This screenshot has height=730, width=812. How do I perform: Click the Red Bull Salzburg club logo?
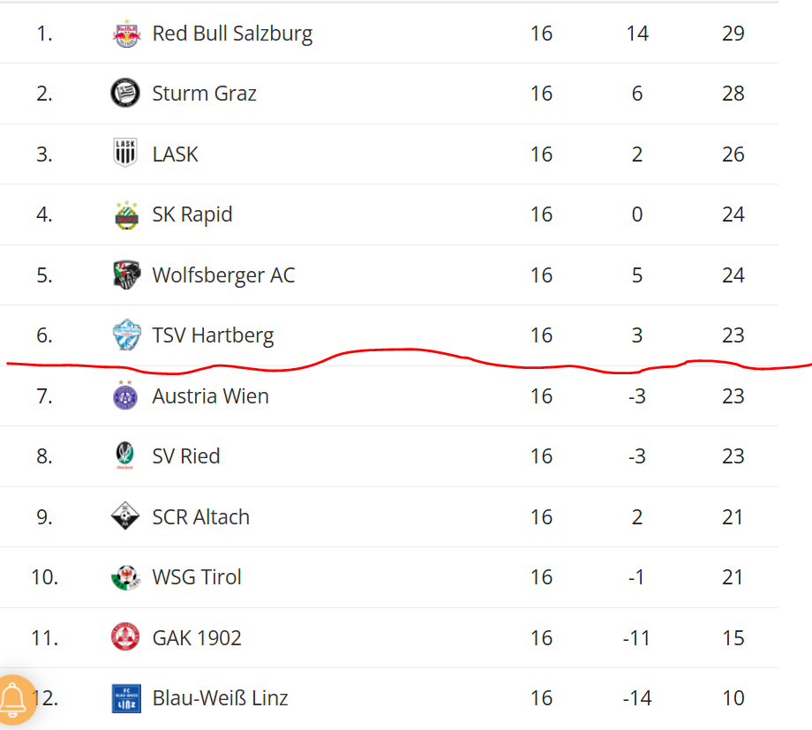[x=126, y=34]
